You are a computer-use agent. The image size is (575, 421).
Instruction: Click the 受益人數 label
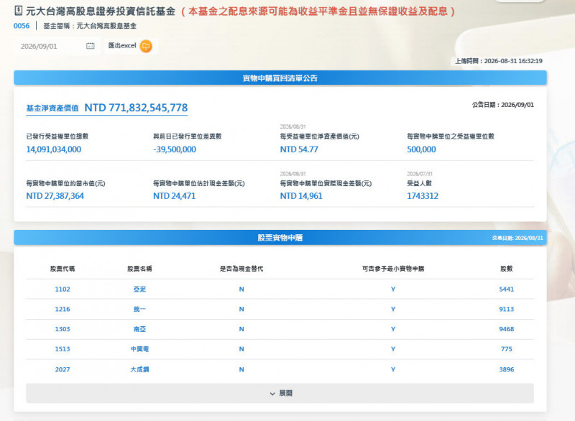tap(420, 183)
